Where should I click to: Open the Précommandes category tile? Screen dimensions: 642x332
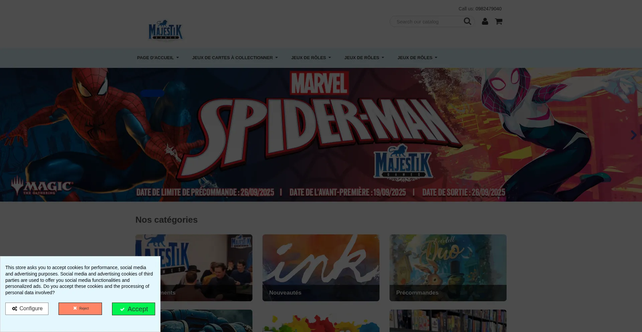coord(448,267)
